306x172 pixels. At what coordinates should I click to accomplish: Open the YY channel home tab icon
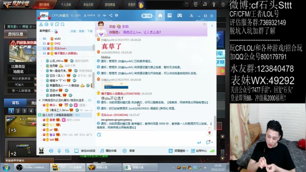(x=160, y=16)
